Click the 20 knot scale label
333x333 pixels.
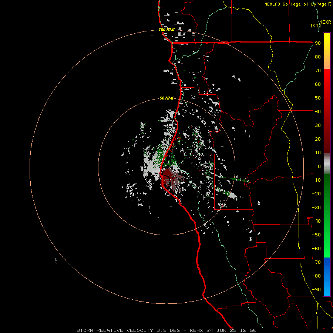pos(318,139)
